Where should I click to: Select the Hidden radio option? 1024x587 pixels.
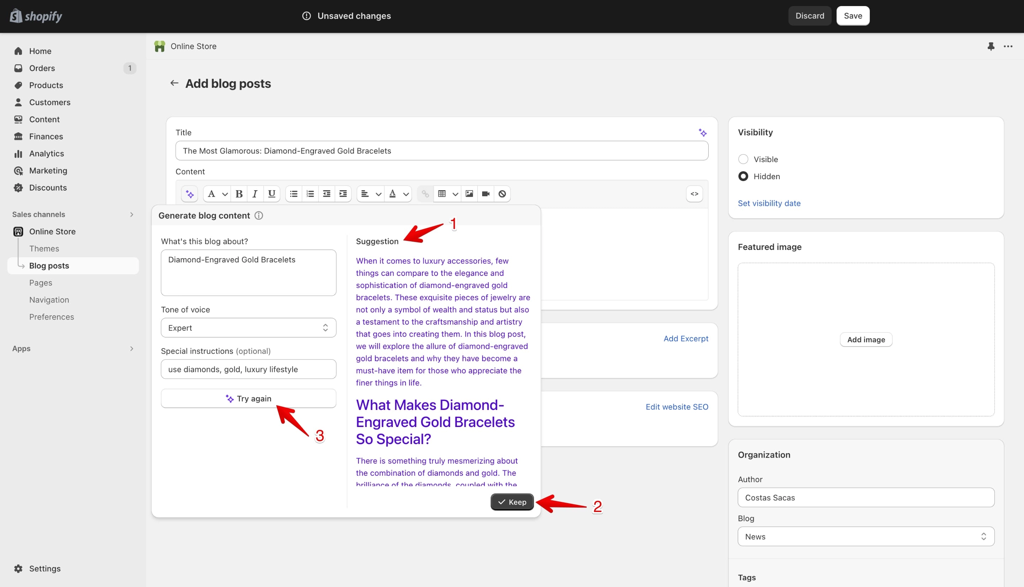(x=743, y=177)
